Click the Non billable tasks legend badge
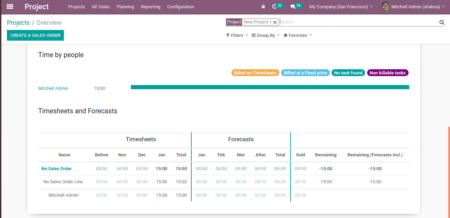Viewport: 450px width, 218px height. pos(387,73)
